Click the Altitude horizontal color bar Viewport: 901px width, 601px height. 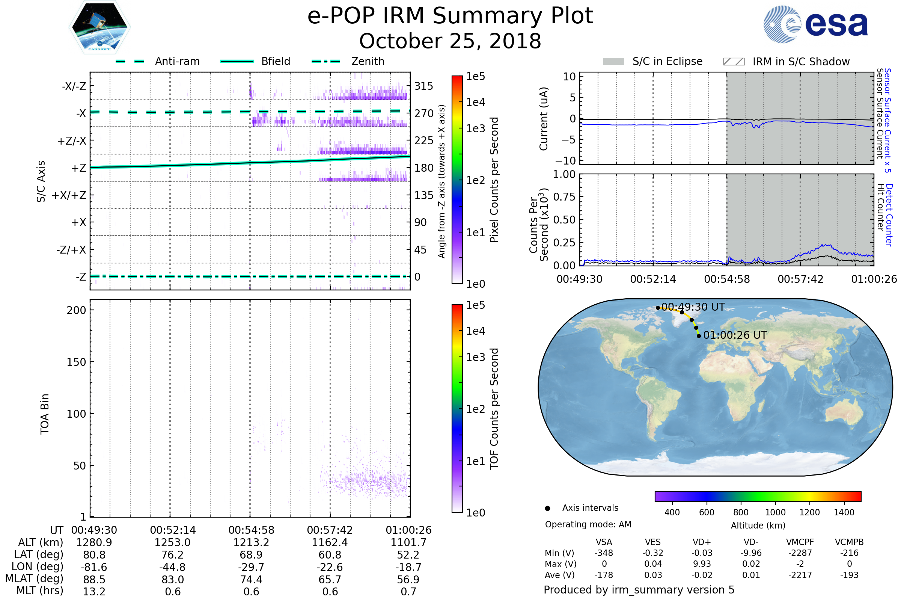758,496
